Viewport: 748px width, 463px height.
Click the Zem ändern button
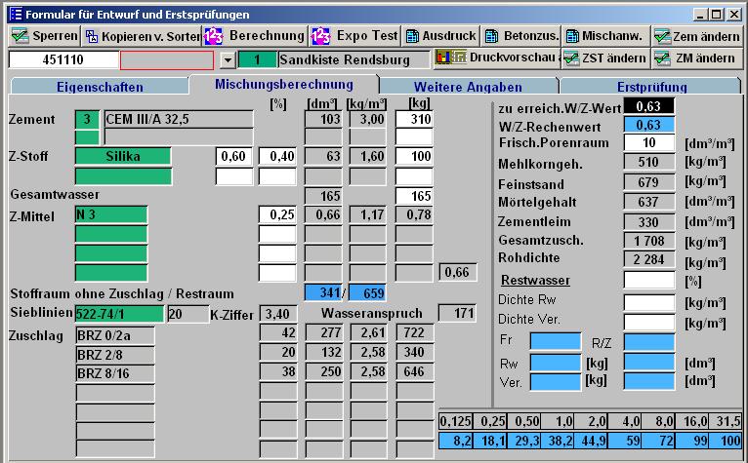pos(696,36)
